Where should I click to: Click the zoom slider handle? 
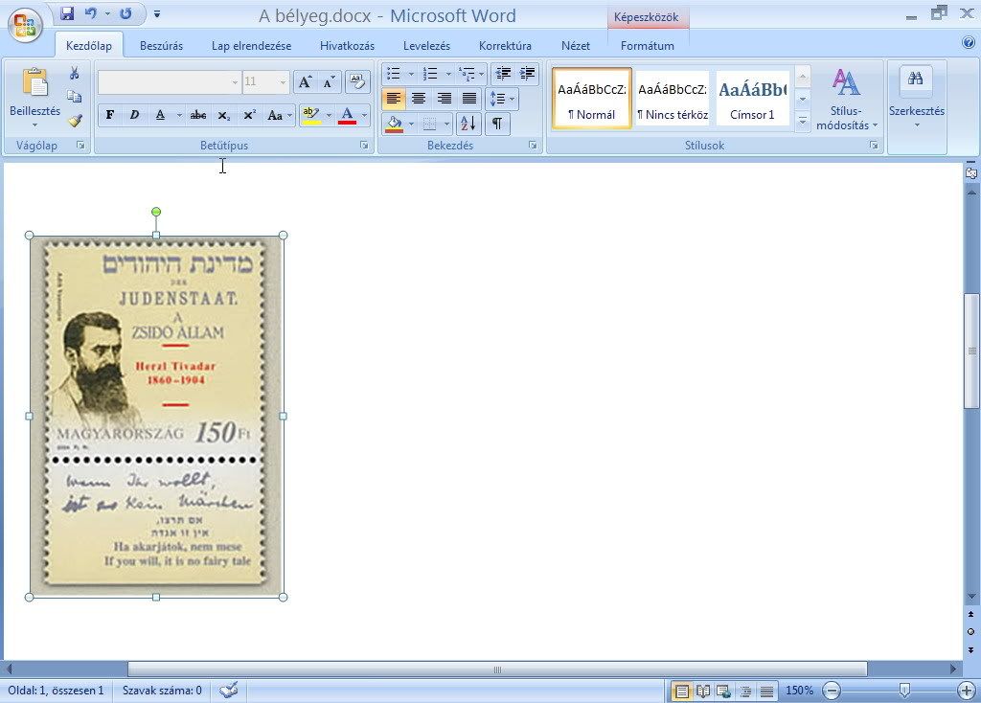point(904,690)
